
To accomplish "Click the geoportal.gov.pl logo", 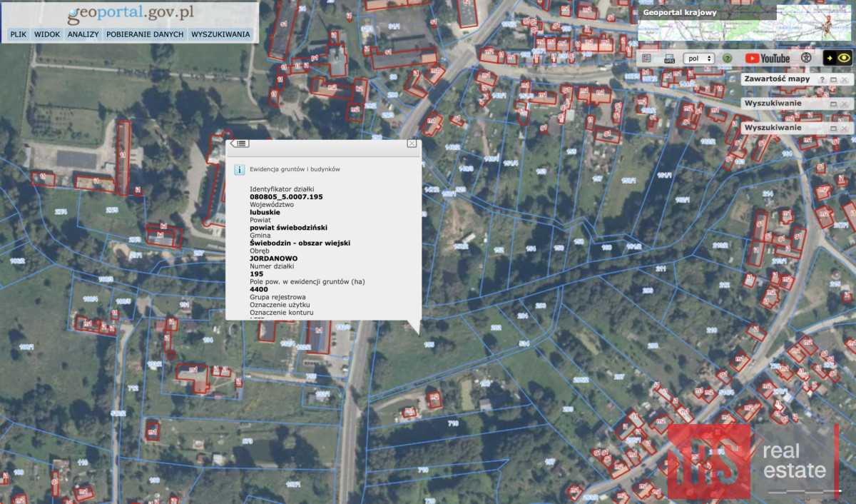I will (x=130, y=14).
